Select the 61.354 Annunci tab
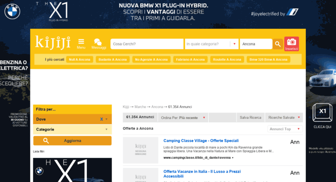 coord(140,117)
